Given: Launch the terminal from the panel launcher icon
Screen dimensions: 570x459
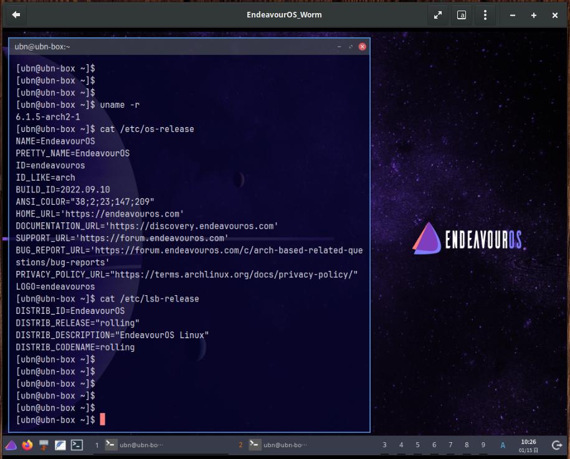Looking at the screenshot, I should tap(77, 445).
